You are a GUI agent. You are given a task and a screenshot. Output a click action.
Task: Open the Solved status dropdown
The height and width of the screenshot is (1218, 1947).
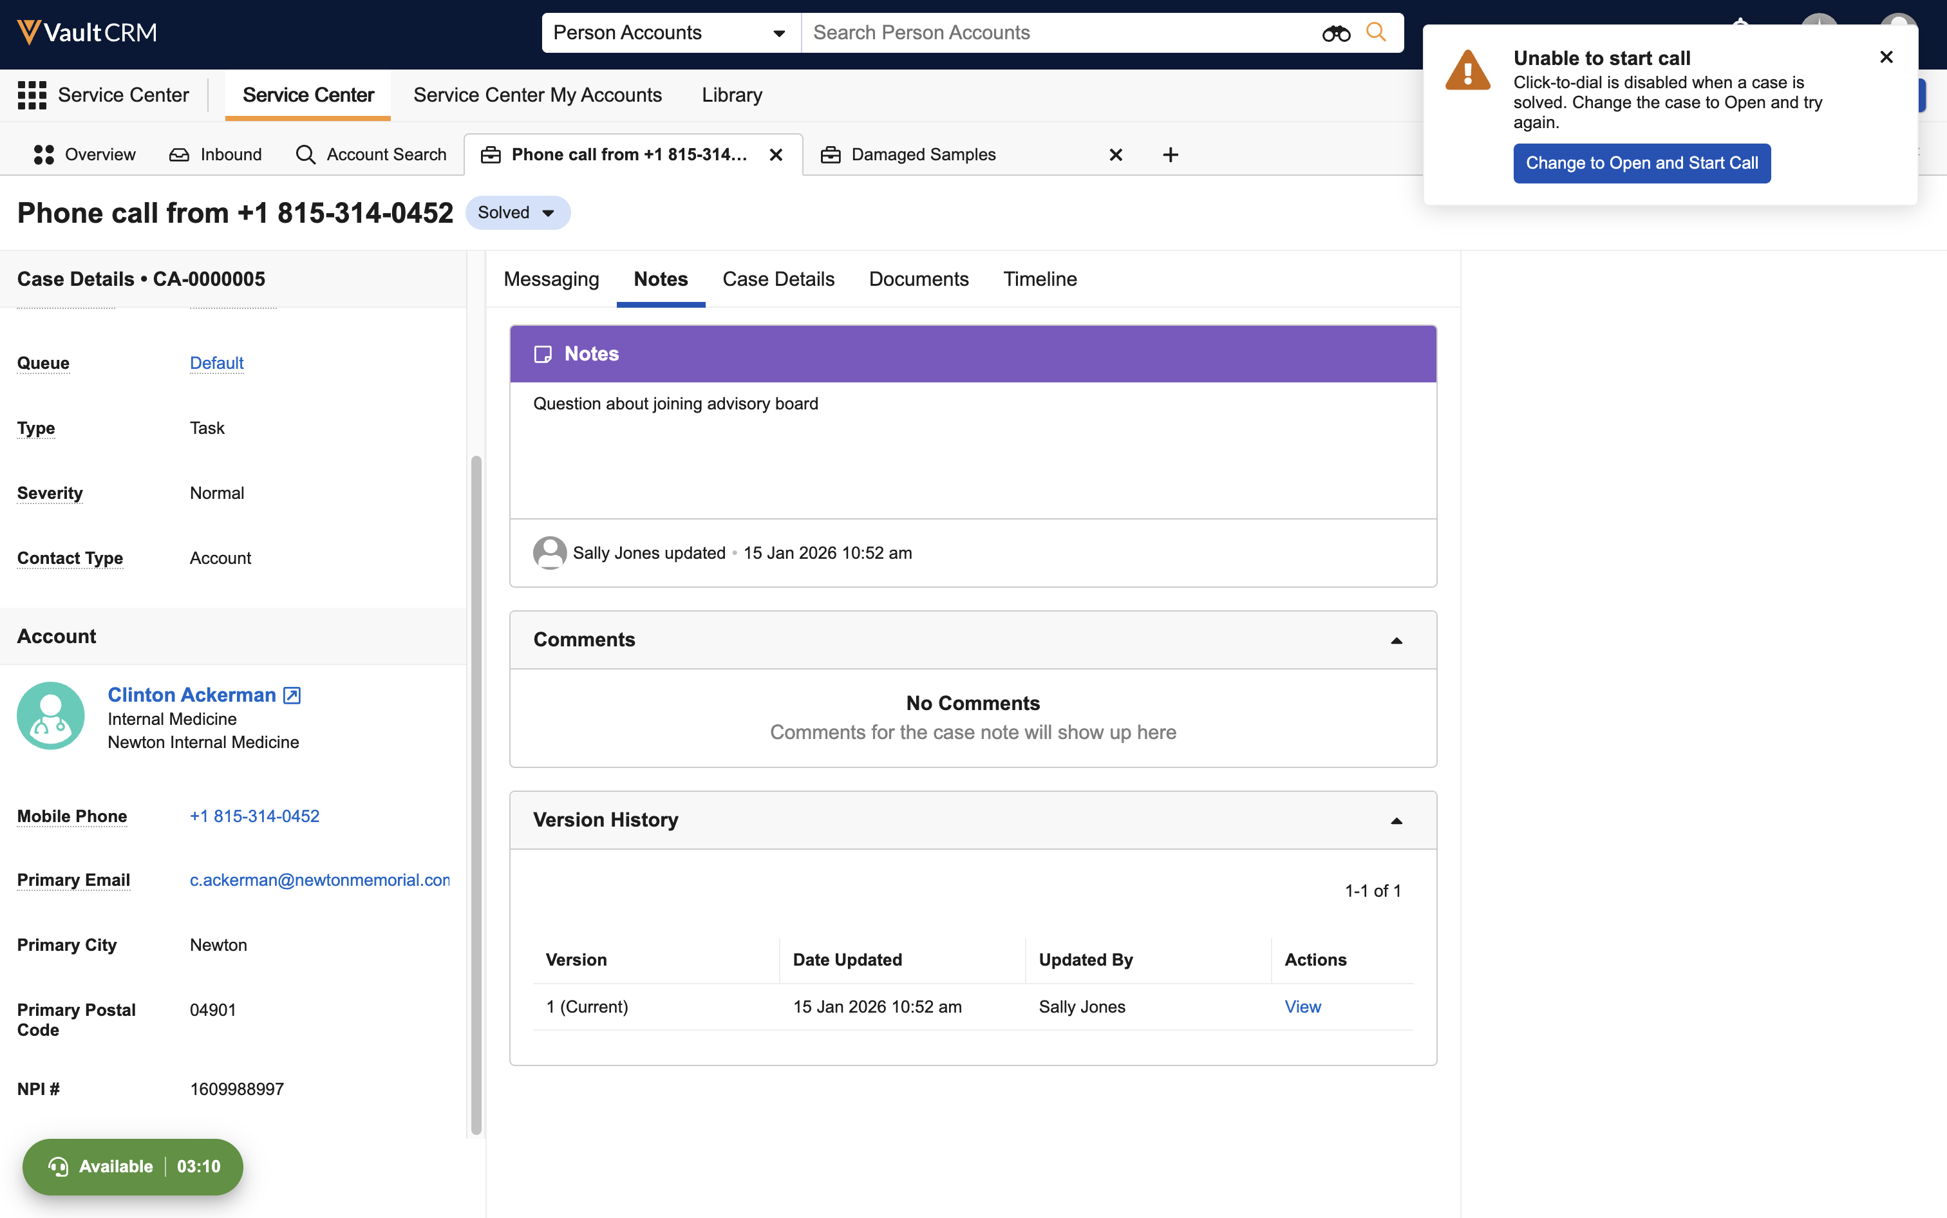517,212
